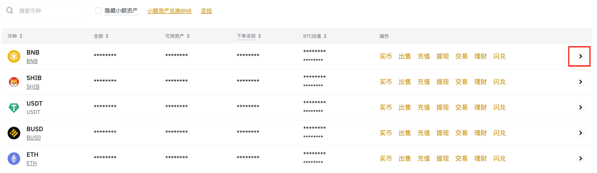Click the SHIB coin logo icon
The image size is (597, 173).
tap(14, 82)
